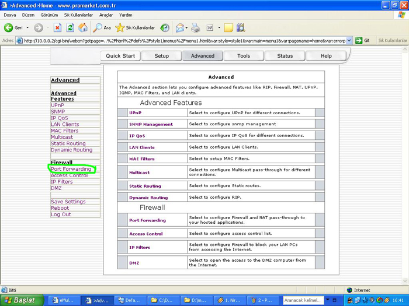Image resolution: width=409 pixels, height=306 pixels.
Task: Open the Mail envelope icon
Action: tap(180, 27)
